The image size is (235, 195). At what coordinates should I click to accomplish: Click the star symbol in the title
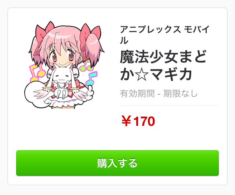141,74
